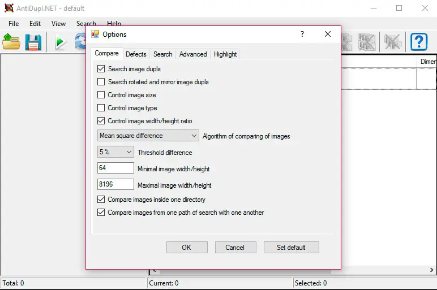Click the greyed mistake-marking icon beside help
Viewport: 437px width, 290px height.
click(392, 42)
